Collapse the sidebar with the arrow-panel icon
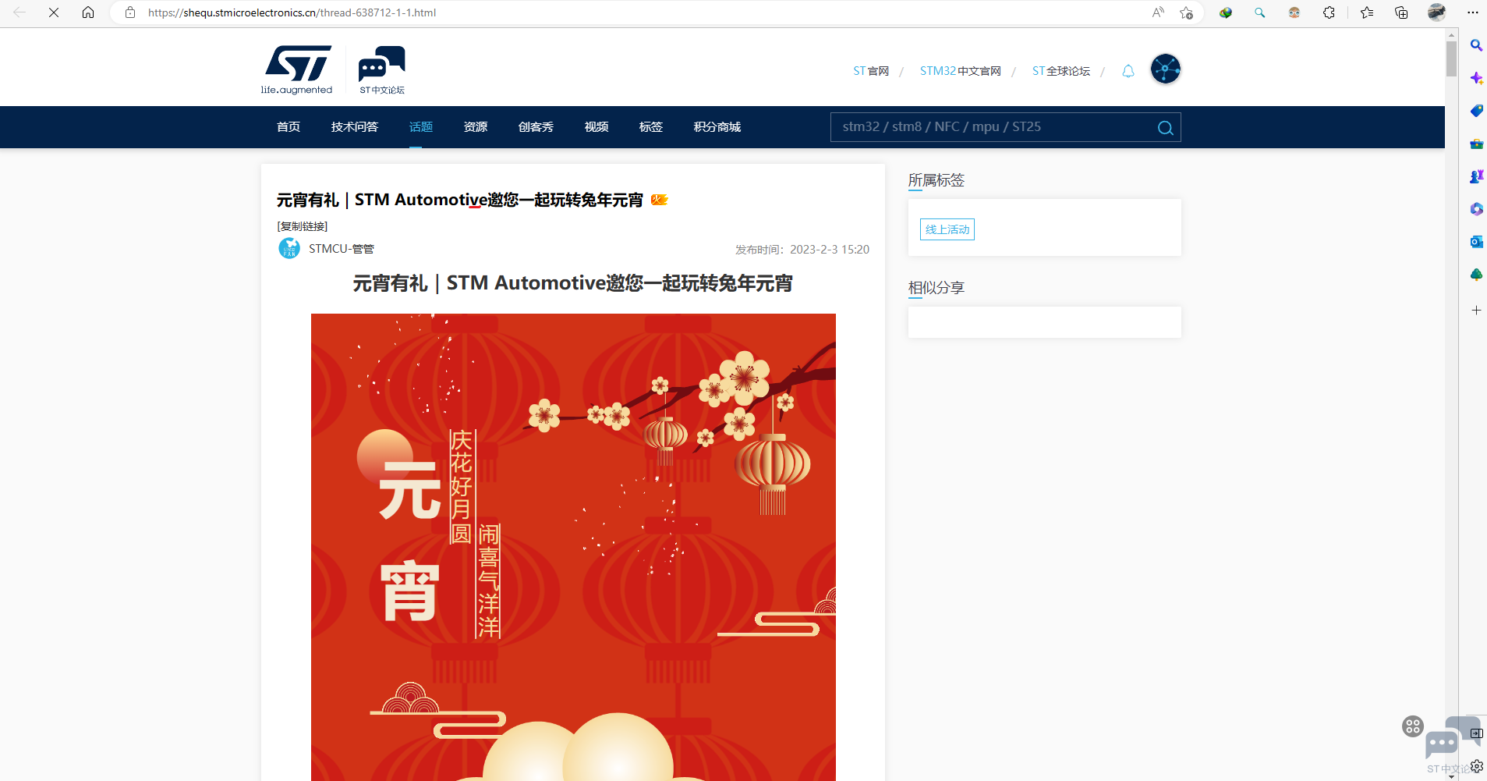The height and width of the screenshot is (781, 1487). 1476,733
